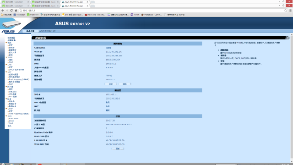
Task: Open the DMZ menu item
Action: (11, 84)
